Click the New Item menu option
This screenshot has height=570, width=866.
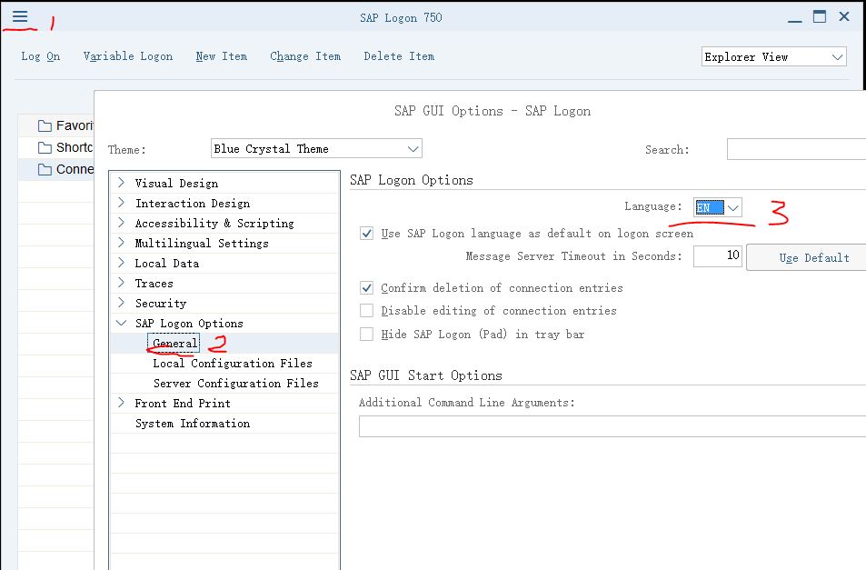[x=221, y=56]
